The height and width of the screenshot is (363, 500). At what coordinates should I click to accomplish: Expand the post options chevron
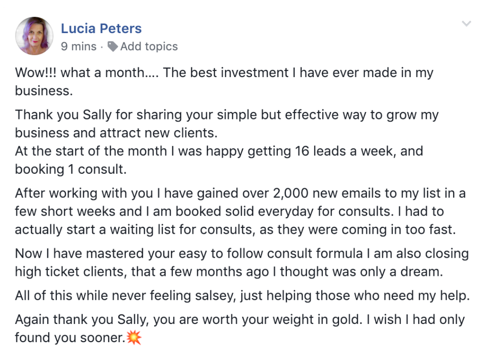coord(466,24)
